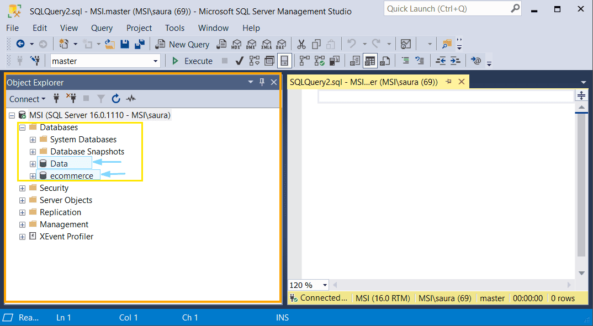The width and height of the screenshot is (593, 326).
Task: Open the Query menu
Action: 102,28
